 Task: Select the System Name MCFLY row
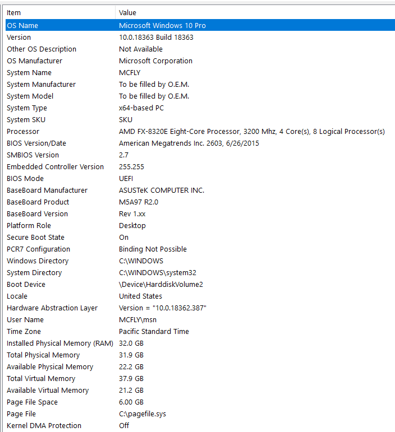pos(200,72)
